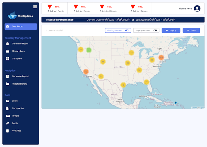Open Compare in sidebar
207x147 pixels.
pyautogui.click(x=17, y=59)
